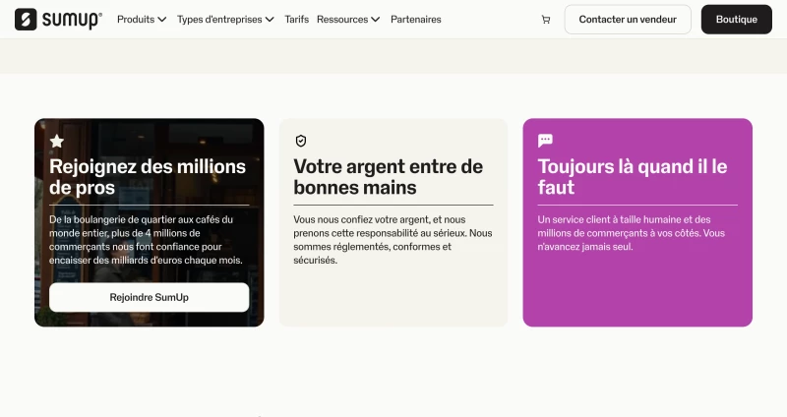
Task: Expand the Ressources dropdown chevron
Action: (x=376, y=20)
